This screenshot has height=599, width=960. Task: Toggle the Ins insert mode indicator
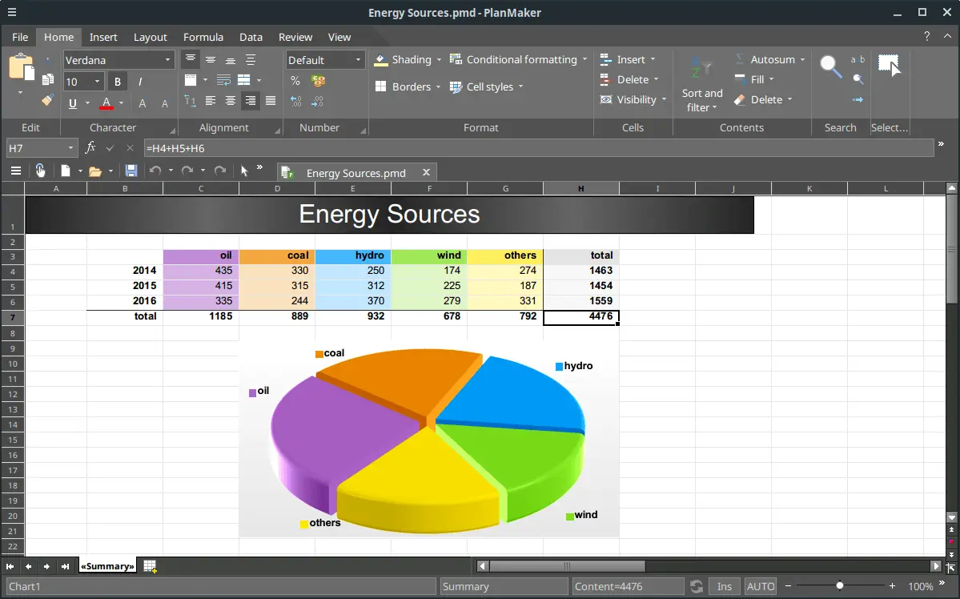pos(724,586)
